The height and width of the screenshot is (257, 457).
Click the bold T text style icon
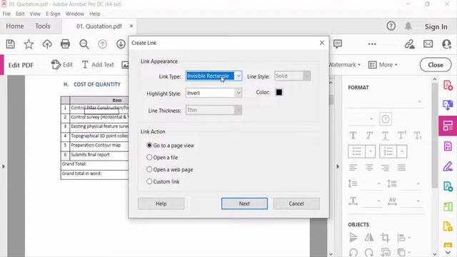click(353, 135)
